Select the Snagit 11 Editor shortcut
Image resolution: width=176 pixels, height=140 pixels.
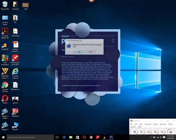click(x=5, y=114)
